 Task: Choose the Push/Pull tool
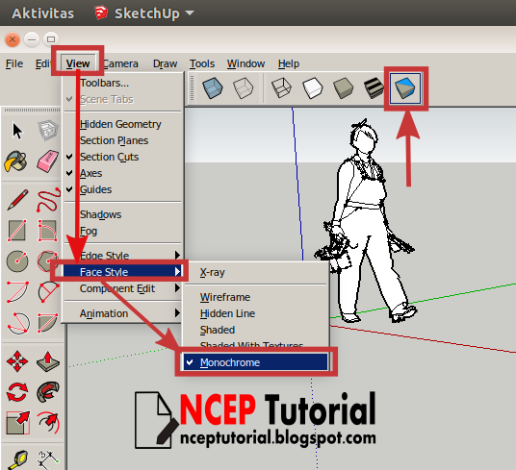click(x=48, y=361)
